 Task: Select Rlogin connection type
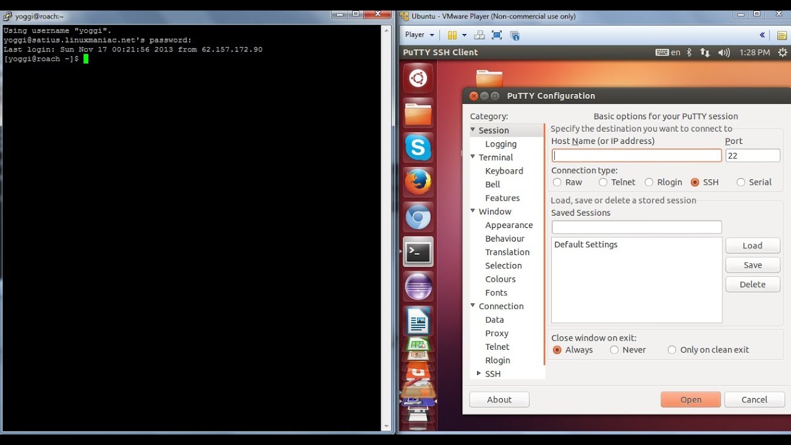649,182
